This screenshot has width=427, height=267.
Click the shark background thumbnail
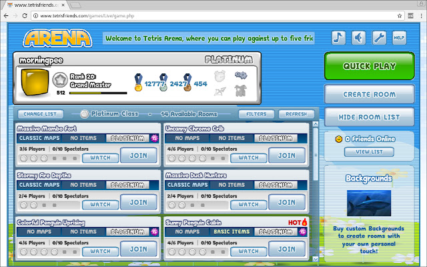[x=369, y=203]
